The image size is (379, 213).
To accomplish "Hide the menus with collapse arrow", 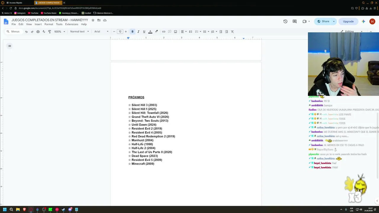I will [x=371, y=31].
